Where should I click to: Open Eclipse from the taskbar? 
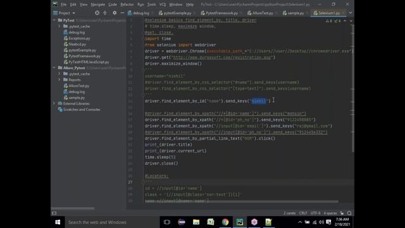[182, 222]
